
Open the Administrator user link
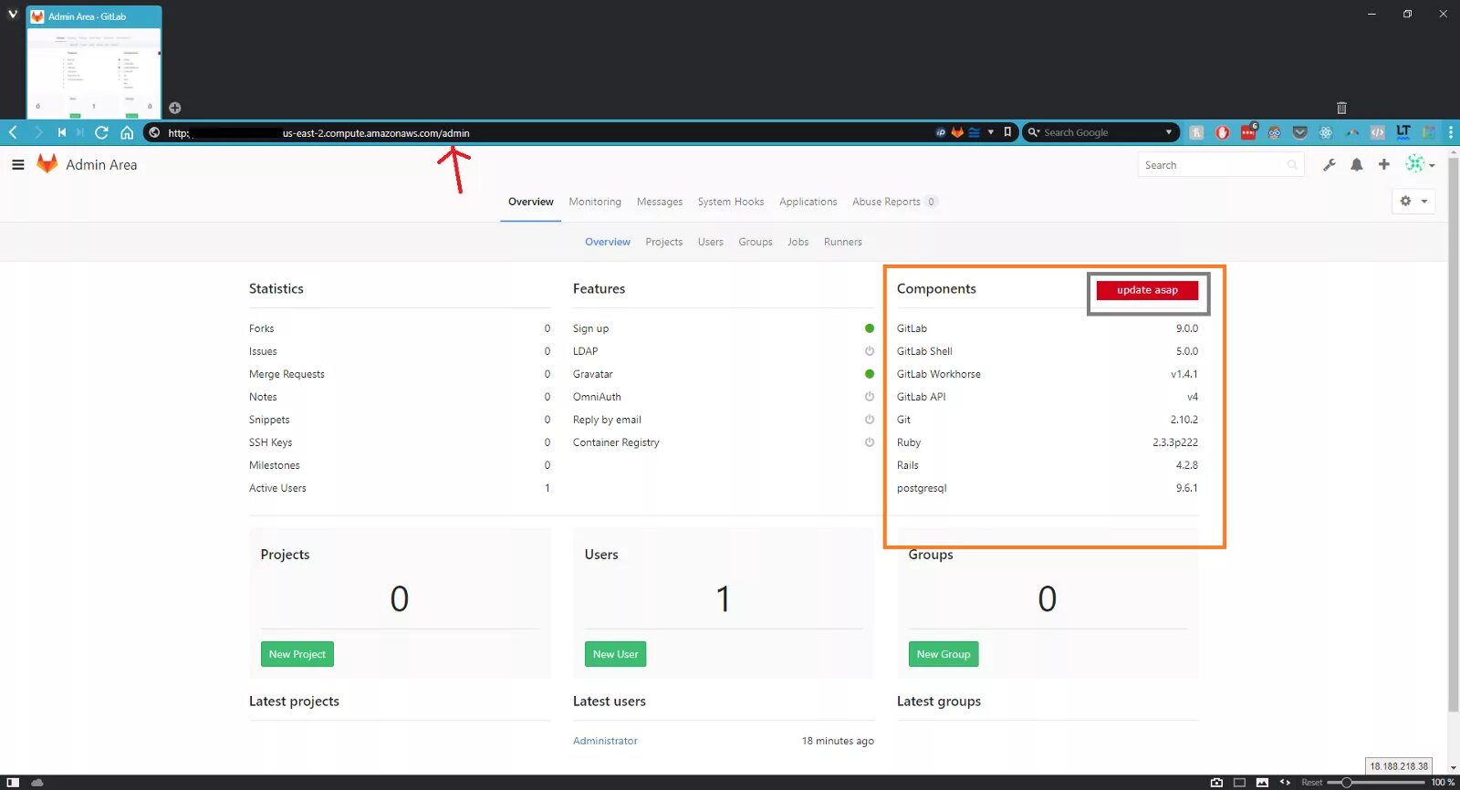(x=605, y=741)
